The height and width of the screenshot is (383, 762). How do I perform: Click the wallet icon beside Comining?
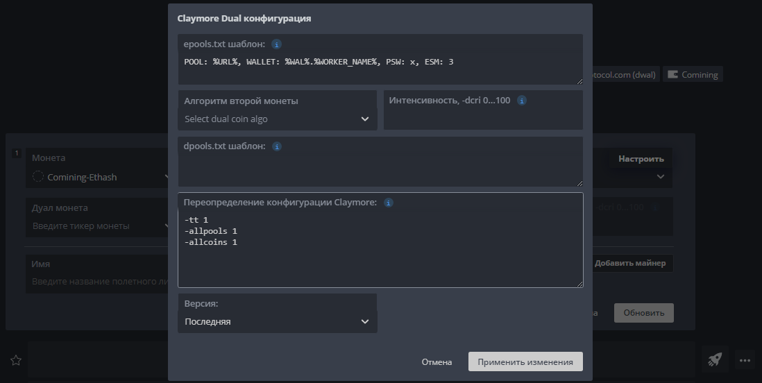point(672,74)
